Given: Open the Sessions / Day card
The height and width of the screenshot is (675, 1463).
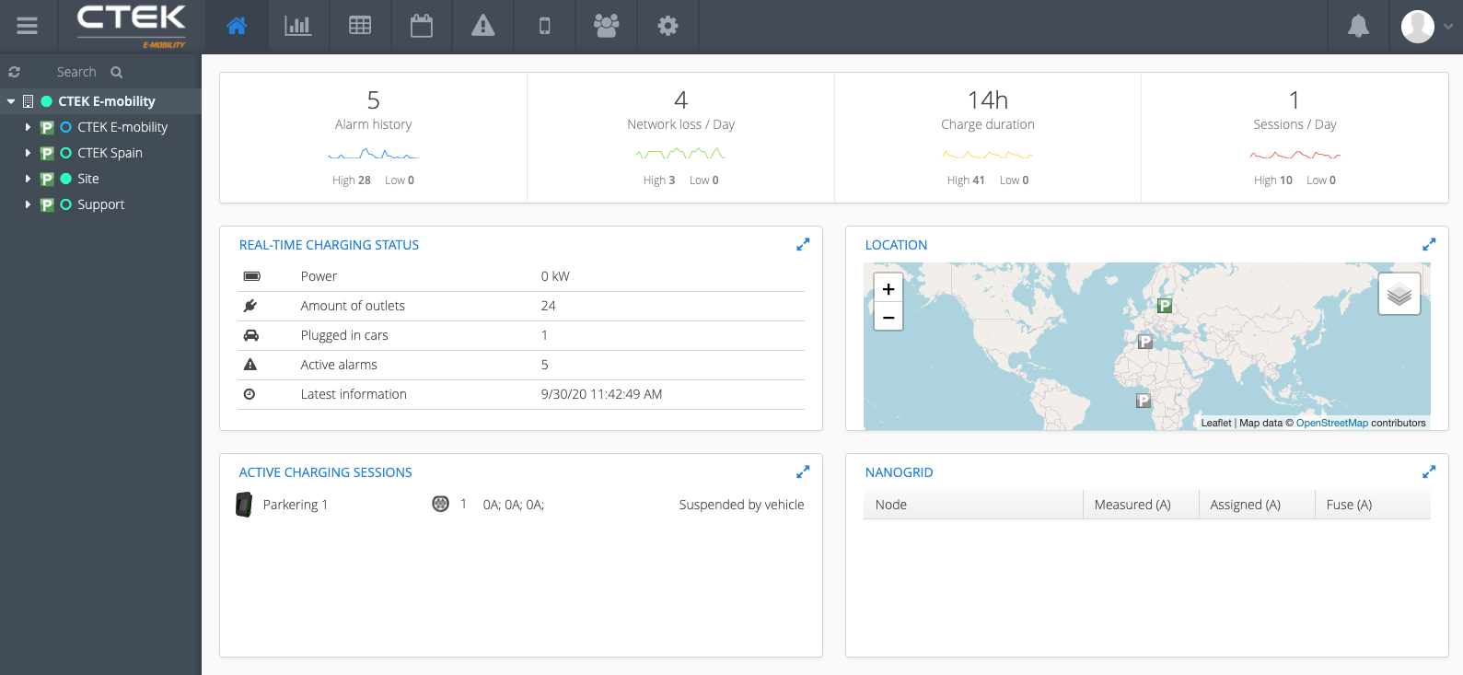Looking at the screenshot, I should pos(1295,137).
